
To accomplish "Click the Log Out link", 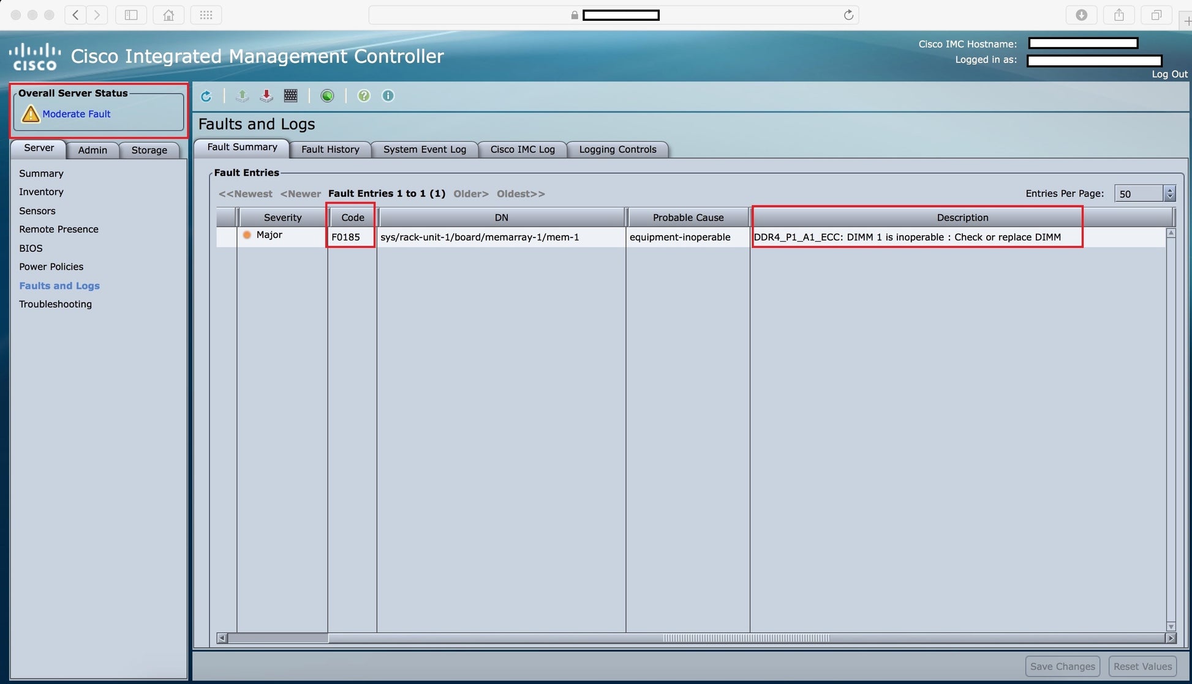I will 1169,74.
